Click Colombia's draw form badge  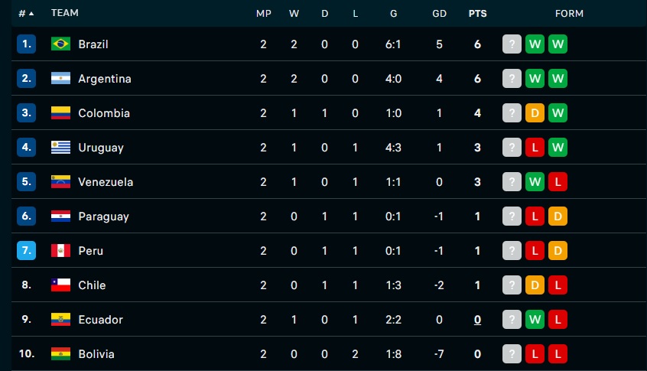pos(535,112)
